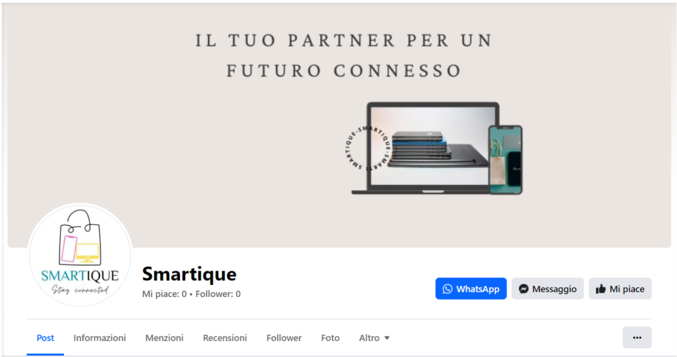Click the Smartique shopping bag profile picture
The image size is (677, 357).
(80, 255)
